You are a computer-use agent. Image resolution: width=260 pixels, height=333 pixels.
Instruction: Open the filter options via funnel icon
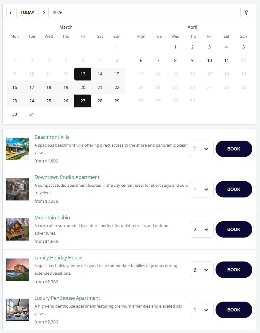click(x=246, y=13)
